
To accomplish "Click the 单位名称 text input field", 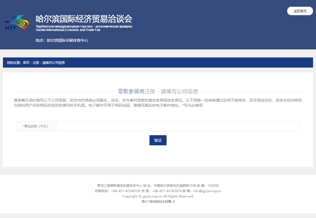I will [178, 126].
